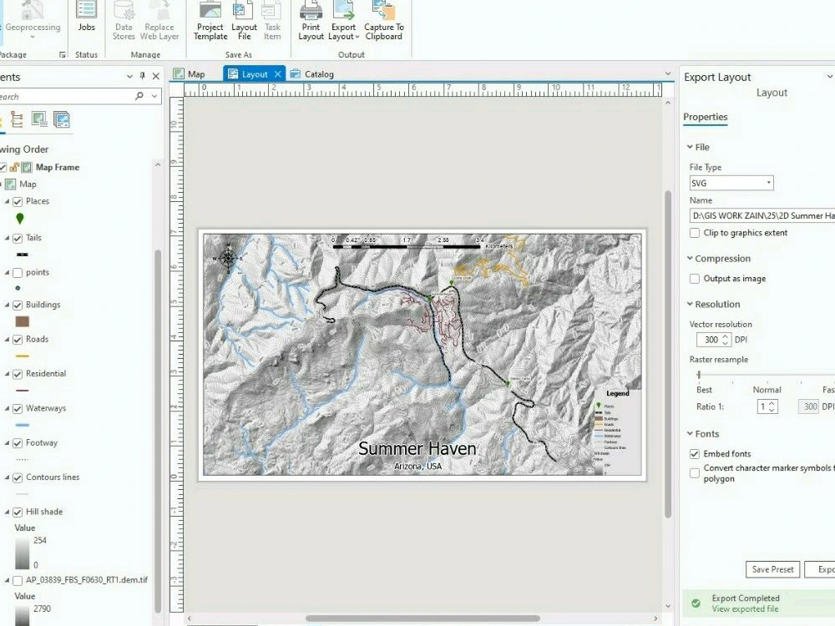Switch to the Map view tab
The height and width of the screenshot is (626, 835).
[190, 73]
